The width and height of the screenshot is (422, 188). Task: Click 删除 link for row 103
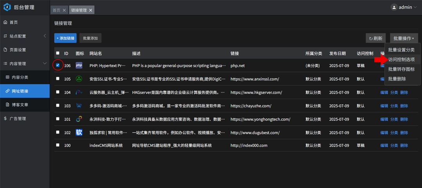(404, 106)
